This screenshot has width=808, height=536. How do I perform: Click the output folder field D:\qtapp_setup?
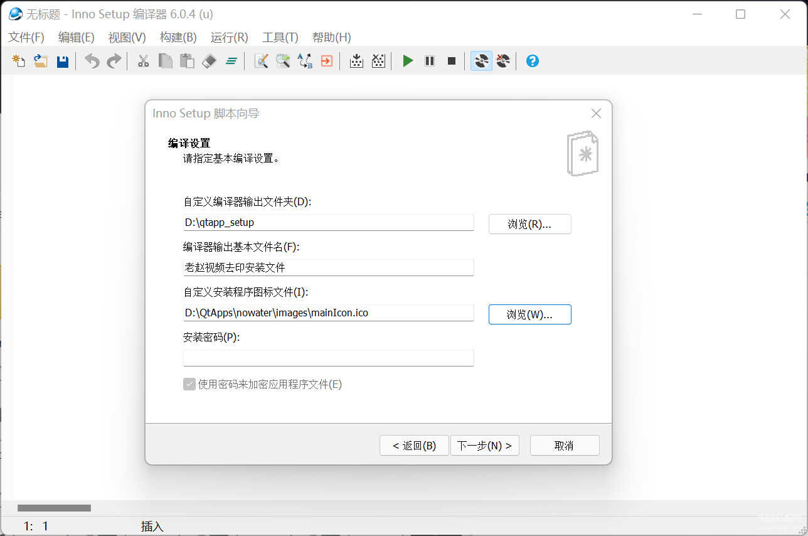pyautogui.click(x=328, y=222)
